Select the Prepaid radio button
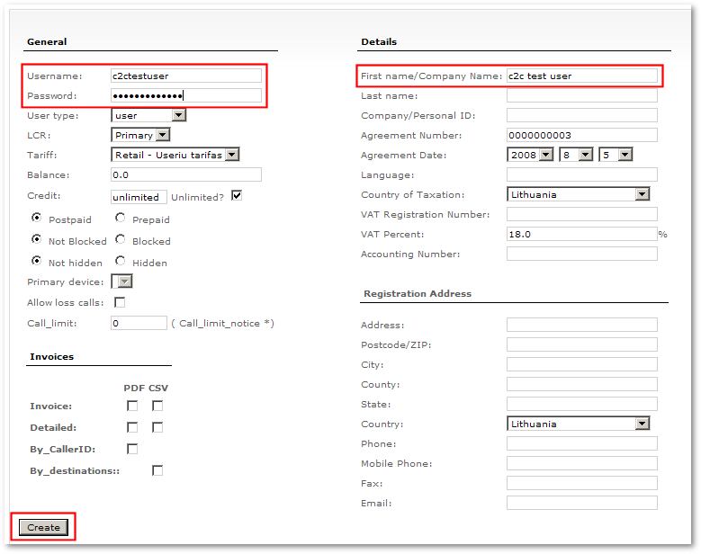This screenshot has height=554, width=701. point(121,219)
